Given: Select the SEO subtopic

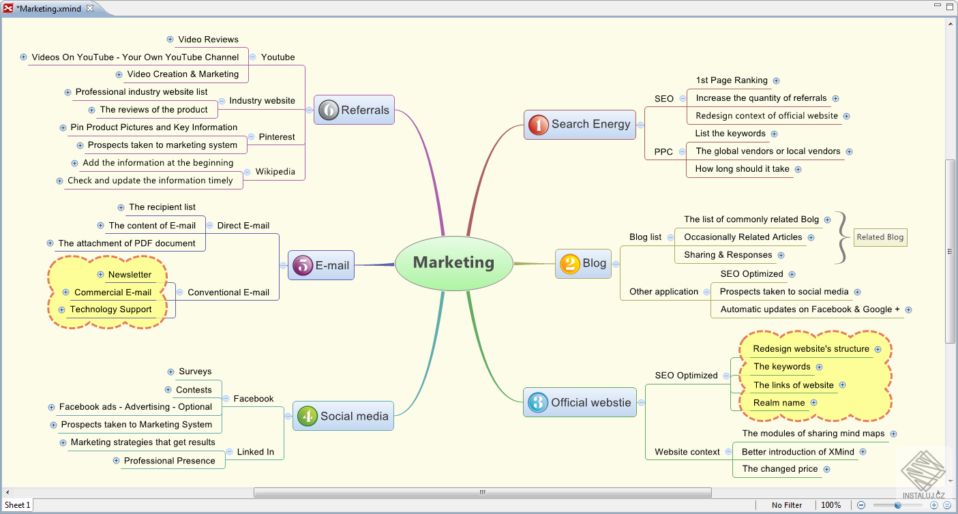Looking at the screenshot, I should coord(664,99).
